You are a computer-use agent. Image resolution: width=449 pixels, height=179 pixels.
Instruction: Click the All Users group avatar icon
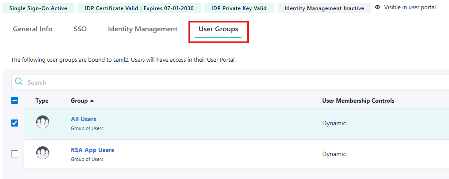42,122
